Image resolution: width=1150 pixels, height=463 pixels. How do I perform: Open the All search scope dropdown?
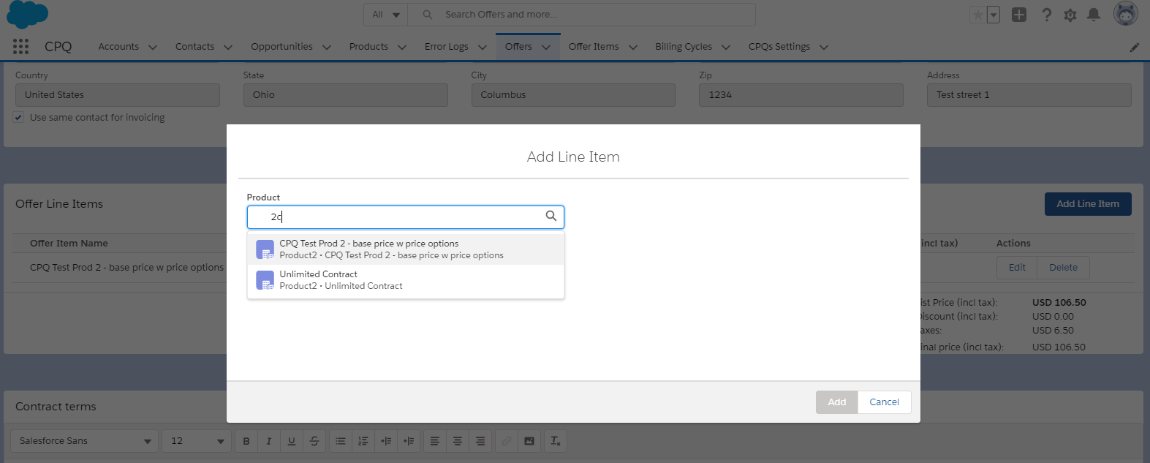(386, 15)
